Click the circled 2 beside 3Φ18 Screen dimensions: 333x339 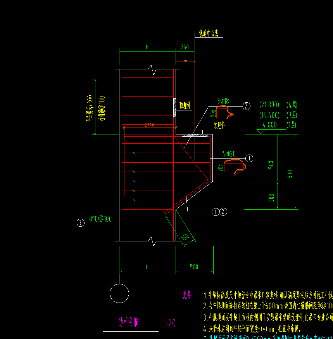(246, 106)
